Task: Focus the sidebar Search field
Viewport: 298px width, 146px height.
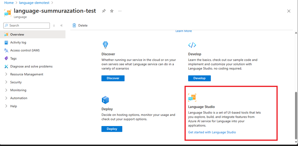Action: point(27,25)
